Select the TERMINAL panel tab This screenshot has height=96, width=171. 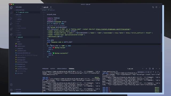(x=72, y=69)
